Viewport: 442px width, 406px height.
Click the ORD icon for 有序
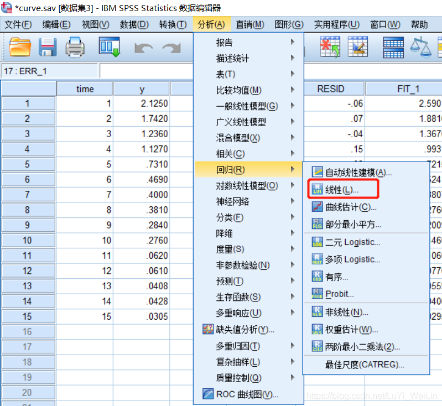[x=317, y=277]
